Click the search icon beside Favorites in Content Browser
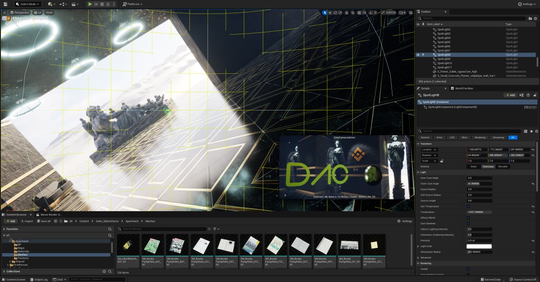The height and width of the screenshot is (282, 540). pyautogui.click(x=110, y=229)
